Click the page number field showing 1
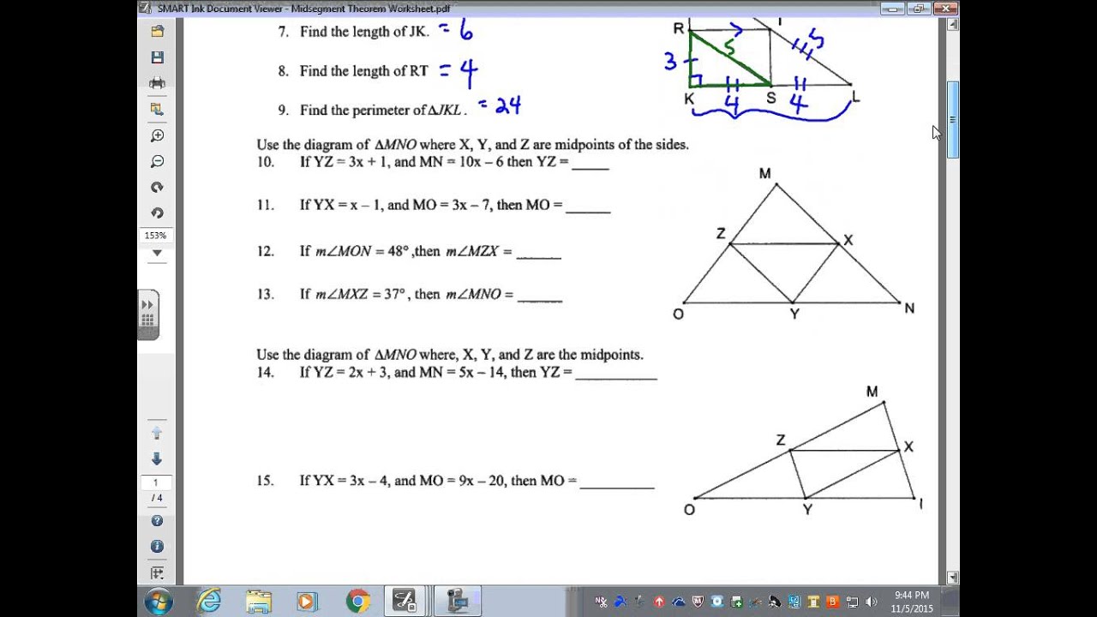Viewport: 1097px width, 617px height. 155,482
